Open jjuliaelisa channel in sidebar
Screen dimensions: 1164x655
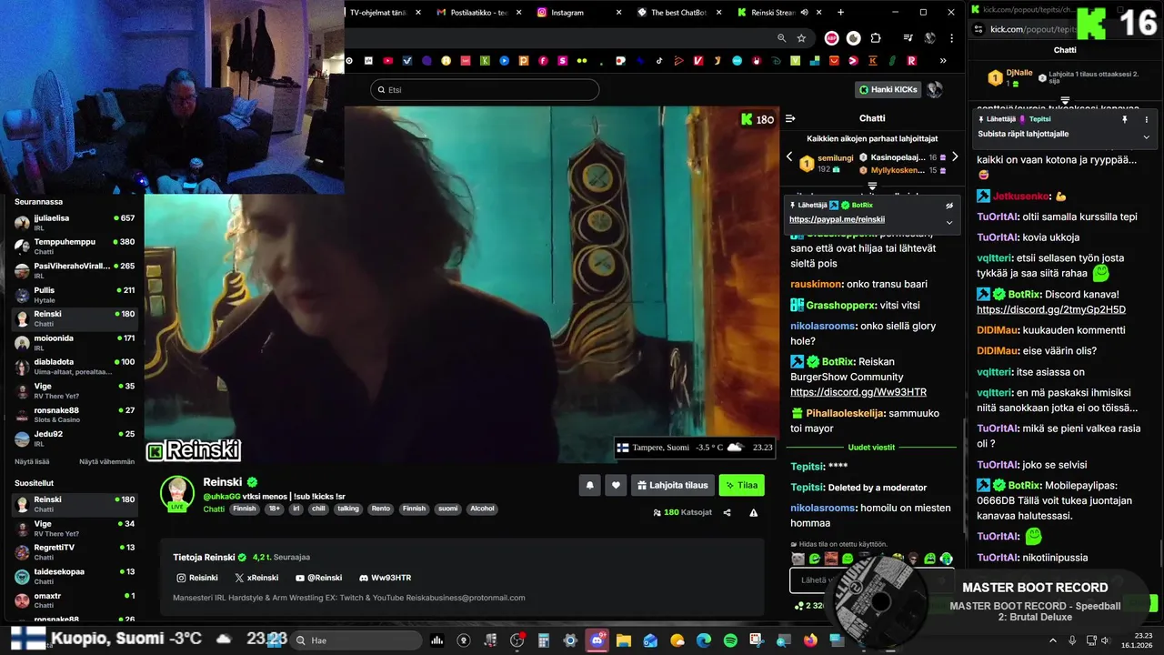(75, 222)
